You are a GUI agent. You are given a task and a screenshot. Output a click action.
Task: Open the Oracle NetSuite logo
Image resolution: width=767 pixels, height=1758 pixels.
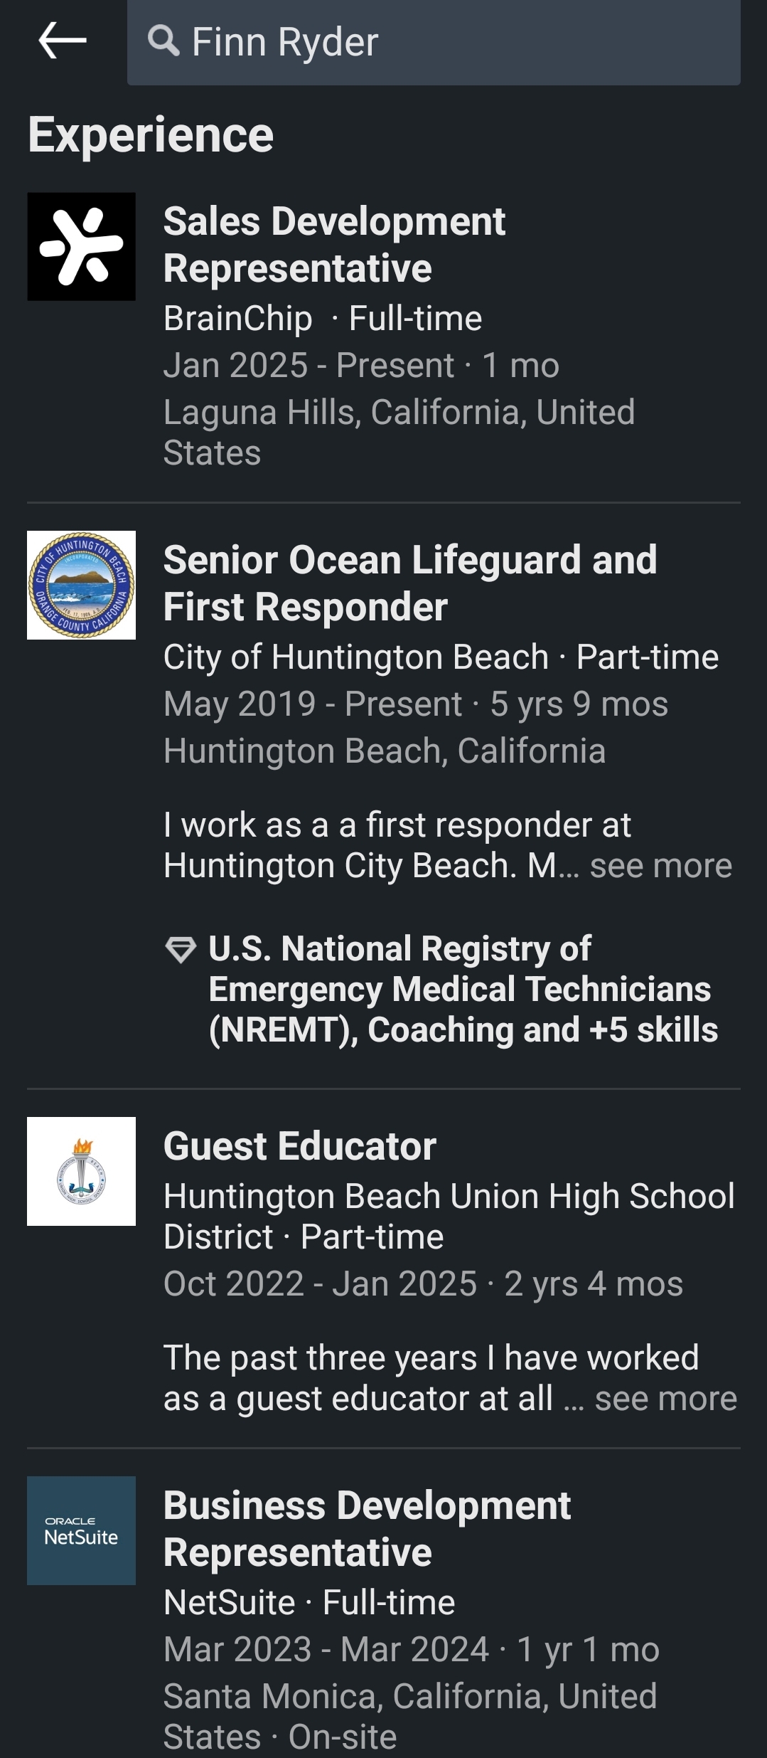tap(81, 1530)
